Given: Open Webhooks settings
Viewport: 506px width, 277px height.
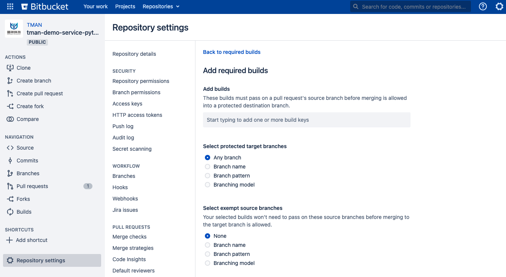Looking at the screenshot, I should pos(125,199).
